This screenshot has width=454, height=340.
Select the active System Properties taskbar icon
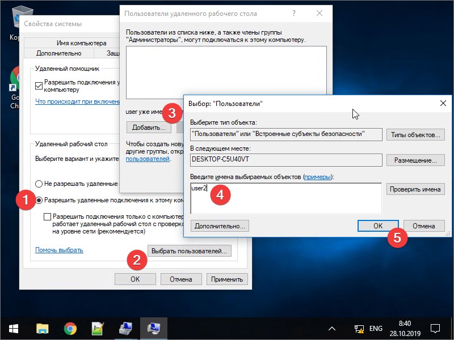click(x=153, y=329)
